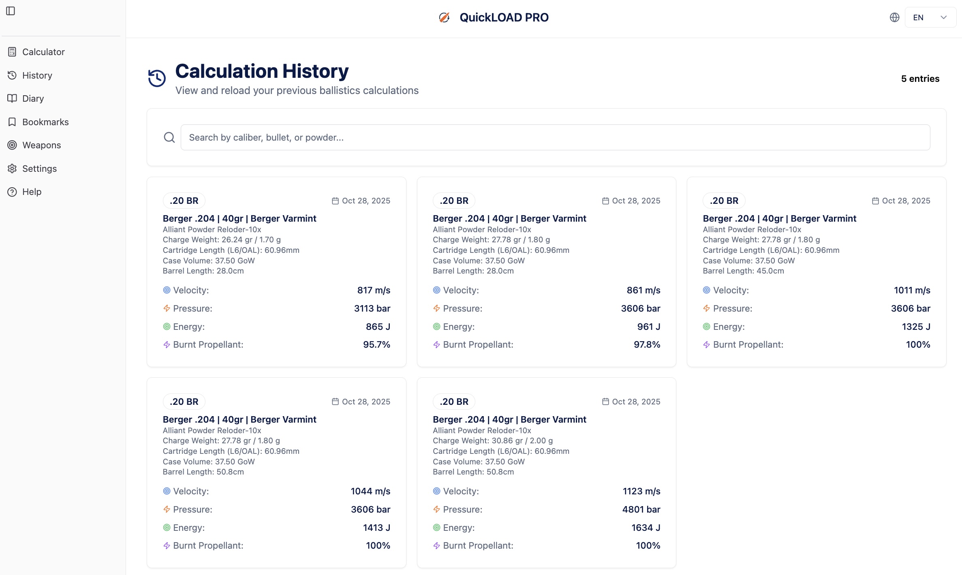This screenshot has width=962, height=575.
Task: Open the Weapons menu item
Action: coord(41,145)
